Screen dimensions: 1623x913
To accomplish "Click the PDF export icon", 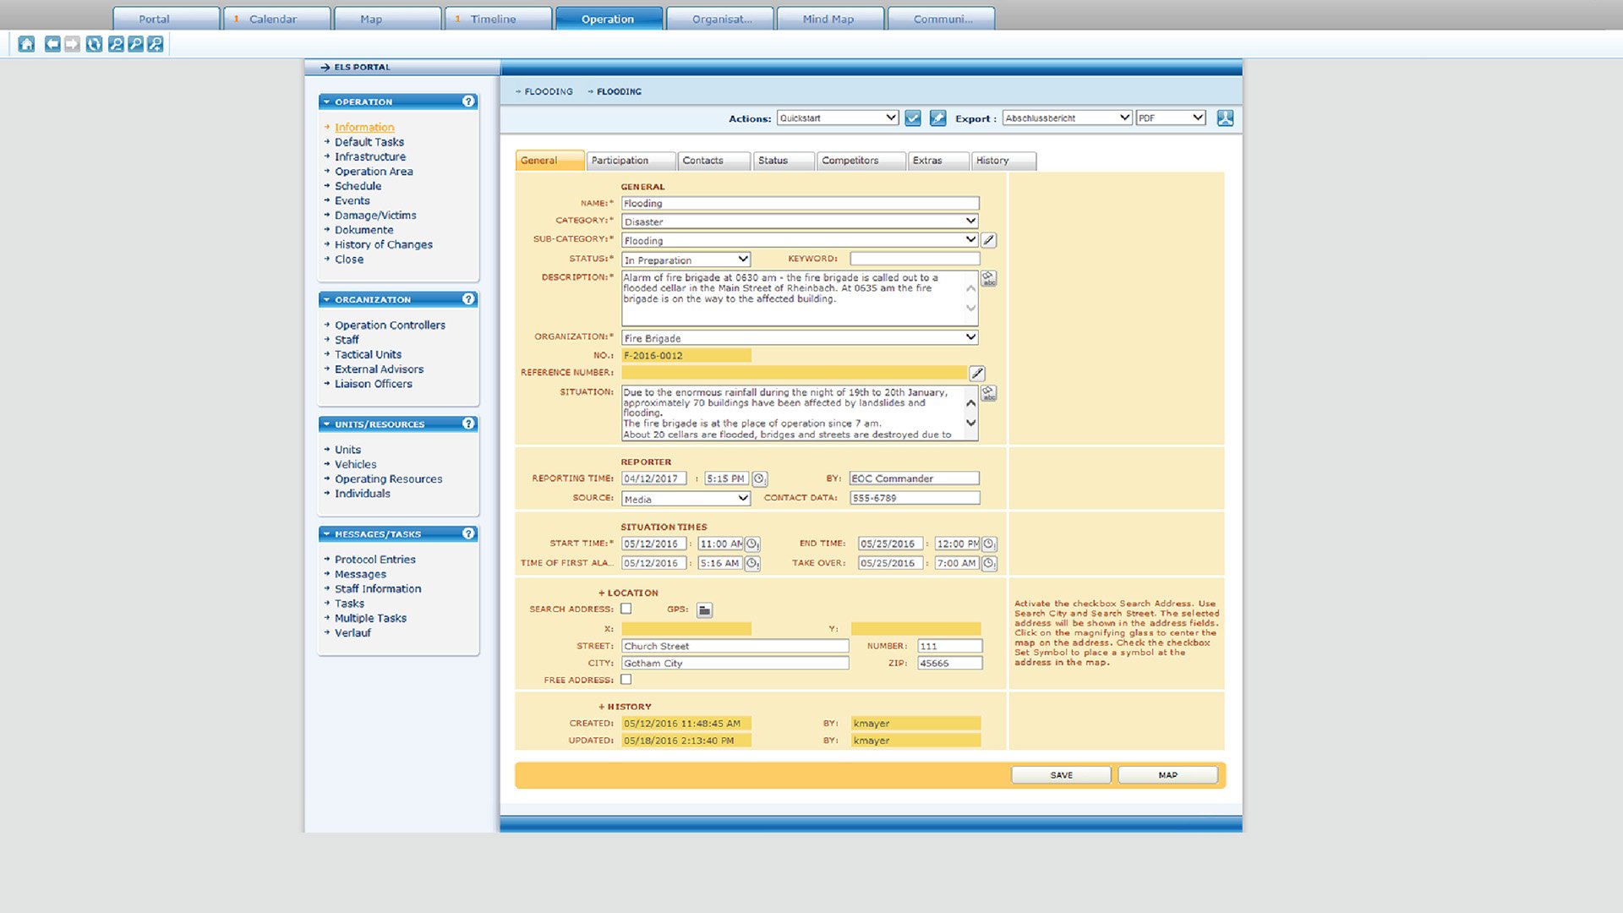I will 1227,118.
